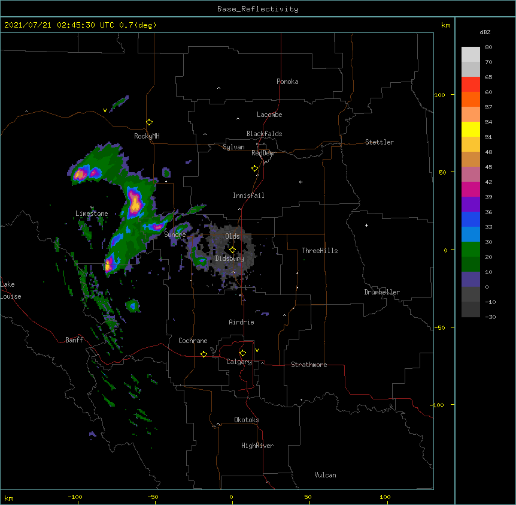
Task: Click the yellow diamond marker under Cochrane
Action: coord(204,354)
